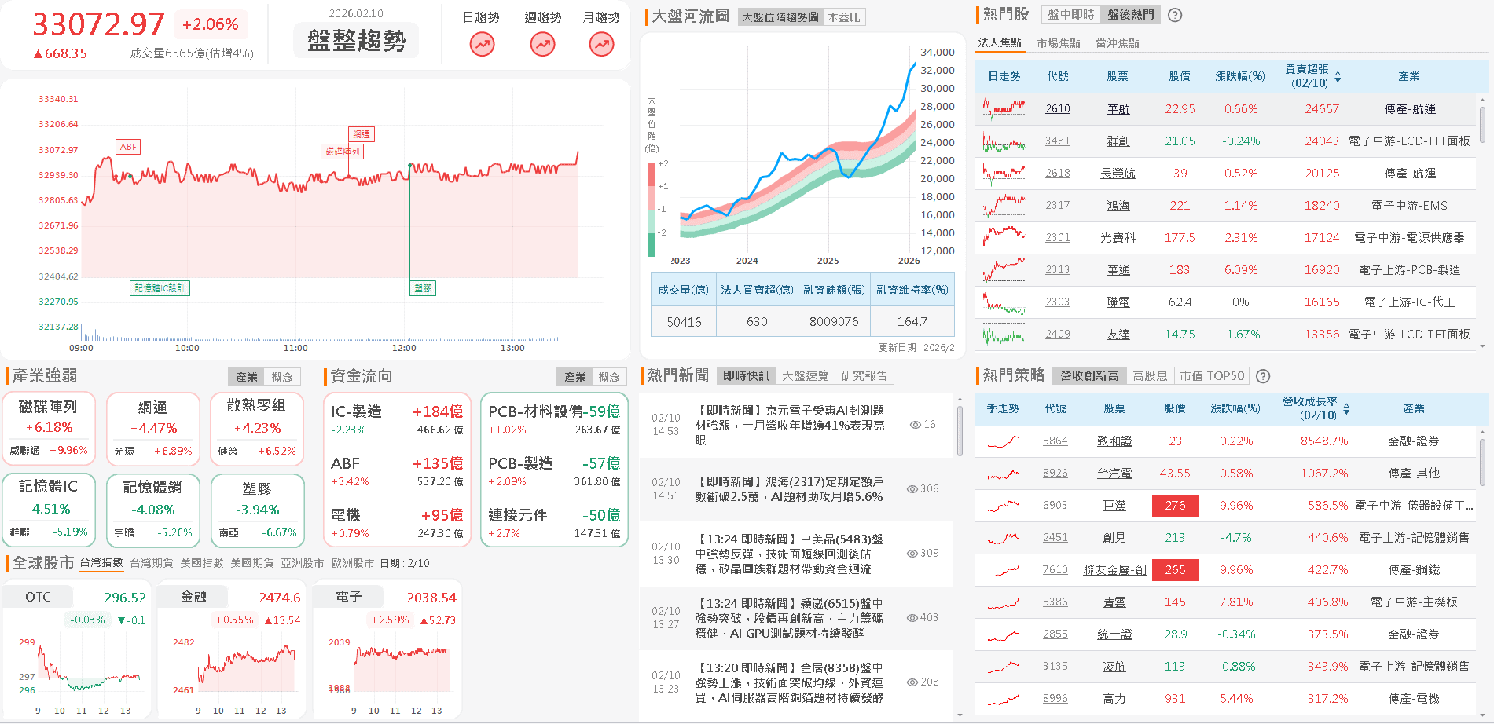Image resolution: width=1494 pixels, height=724 pixels.
Task: Click the 月趨勢 trend icon
Action: point(600,45)
